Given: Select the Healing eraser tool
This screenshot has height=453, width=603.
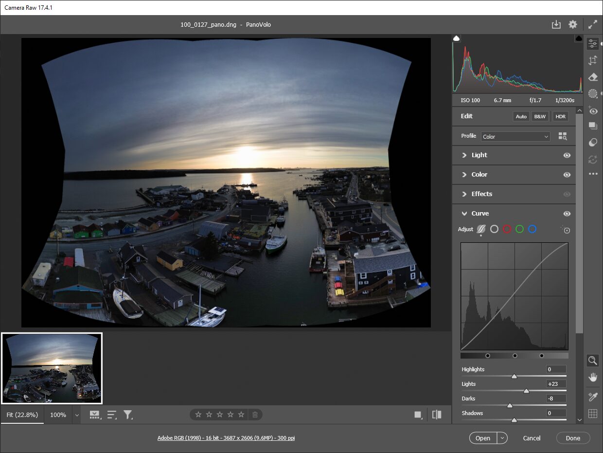Looking at the screenshot, I should [593, 77].
